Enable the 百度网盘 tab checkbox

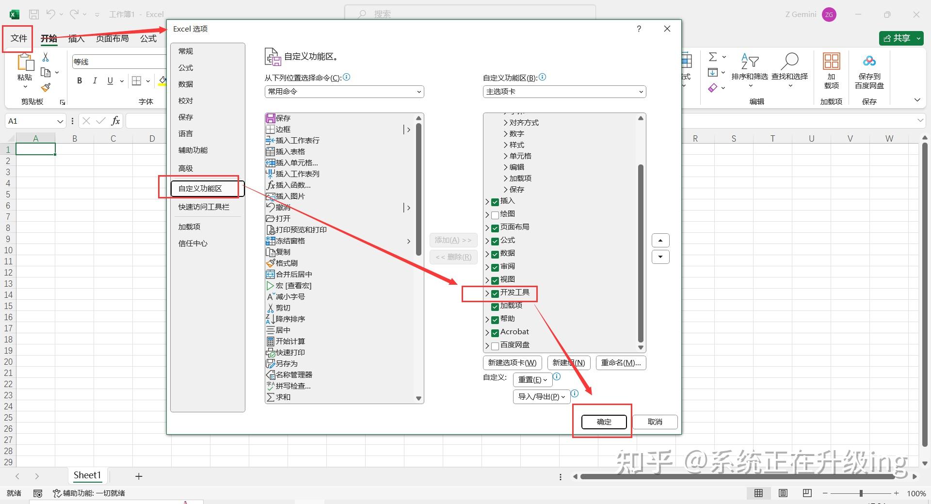[495, 346]
